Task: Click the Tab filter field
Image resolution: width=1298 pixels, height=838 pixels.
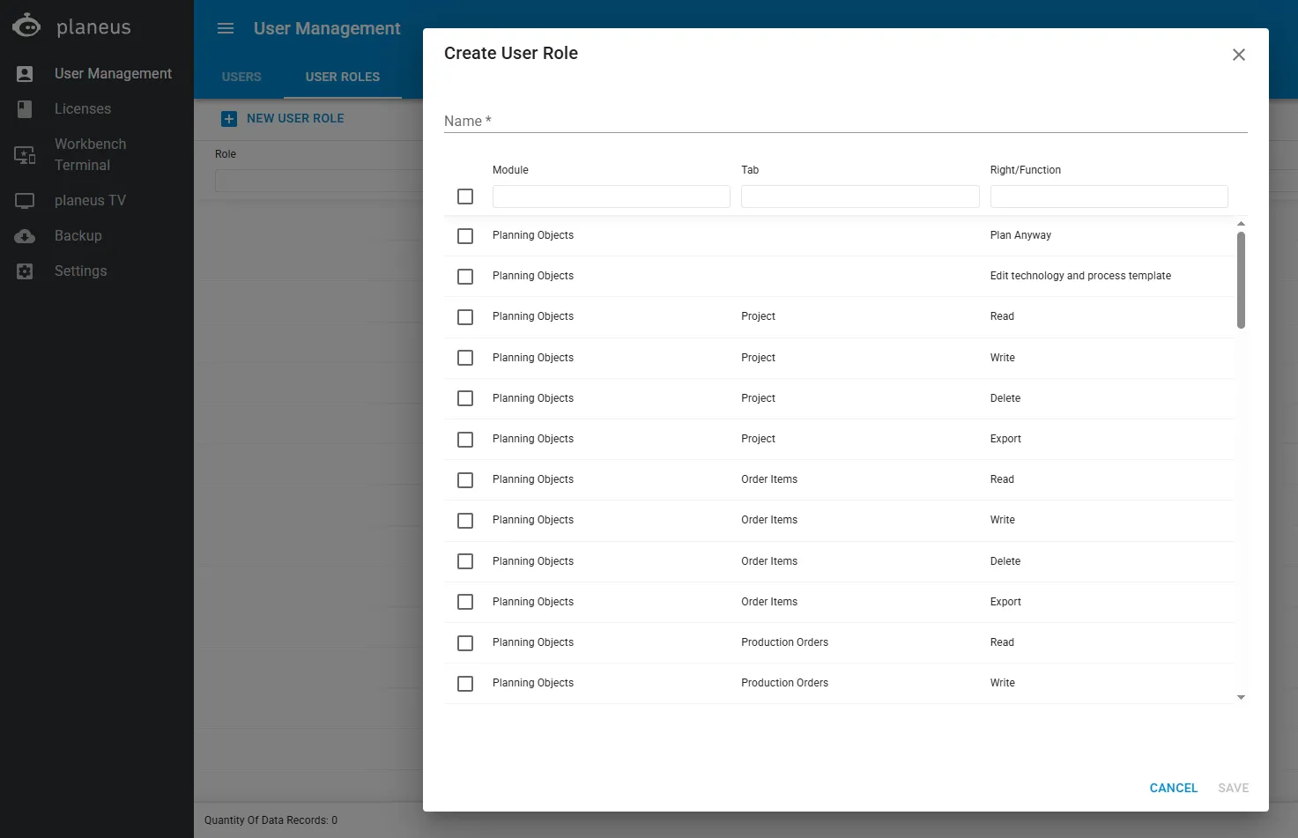Action: pos(860,197)
